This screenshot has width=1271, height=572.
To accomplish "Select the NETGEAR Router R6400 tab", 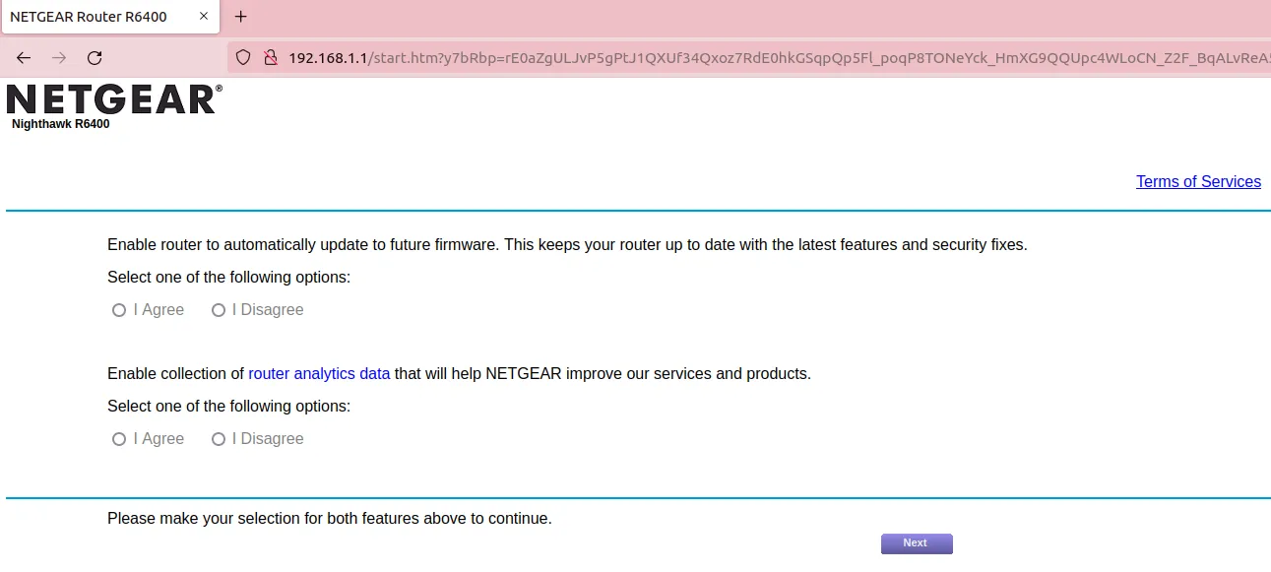I will pos(110,18).
